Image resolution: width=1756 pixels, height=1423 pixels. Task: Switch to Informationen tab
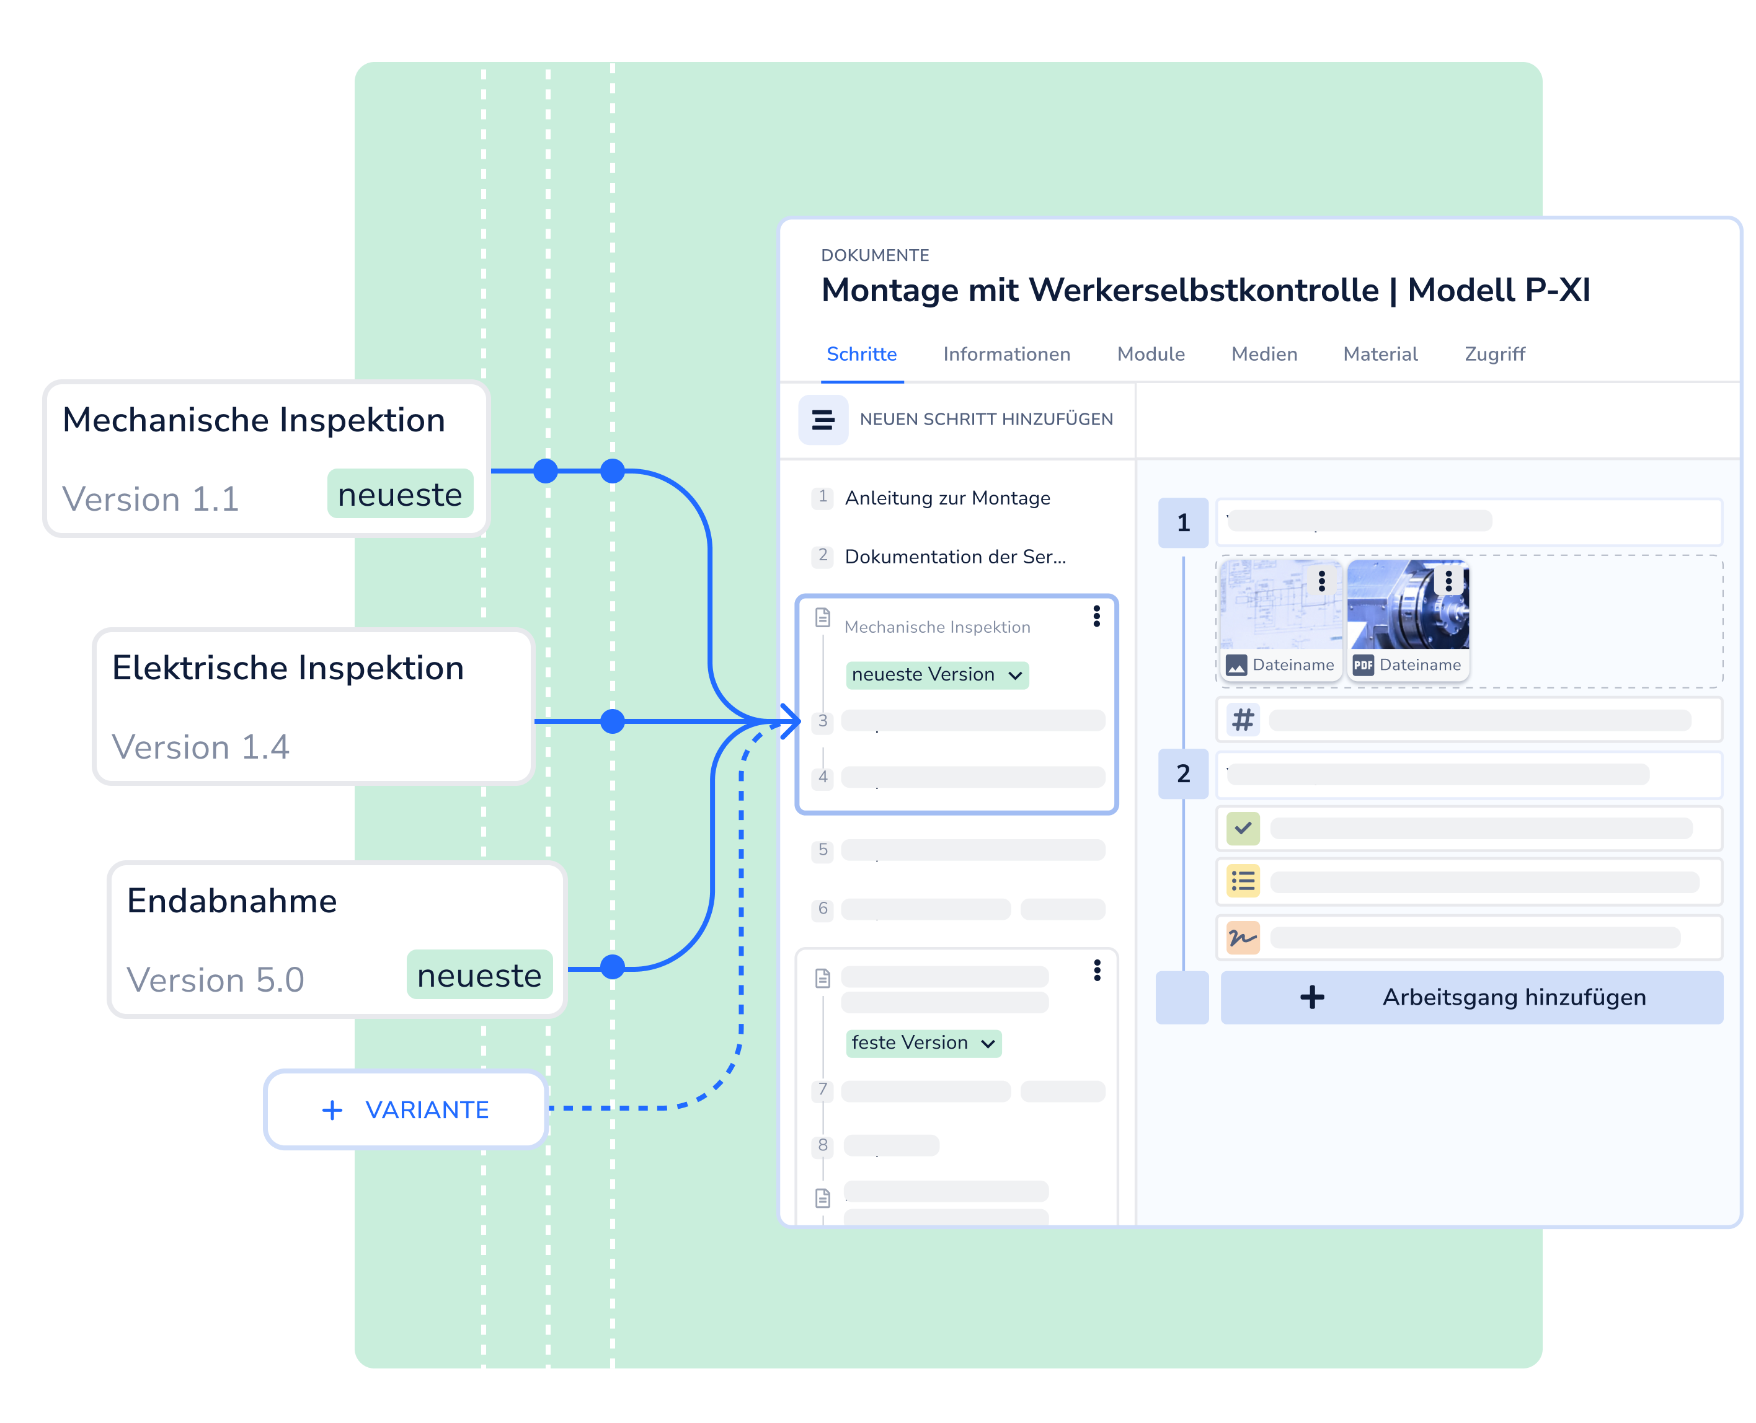click(1006, 354)
